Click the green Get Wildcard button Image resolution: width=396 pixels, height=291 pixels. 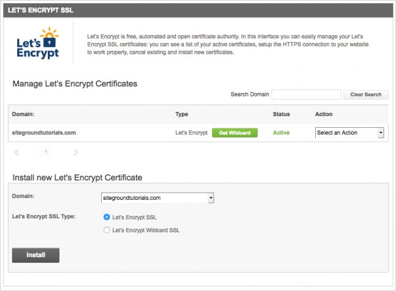235,133
